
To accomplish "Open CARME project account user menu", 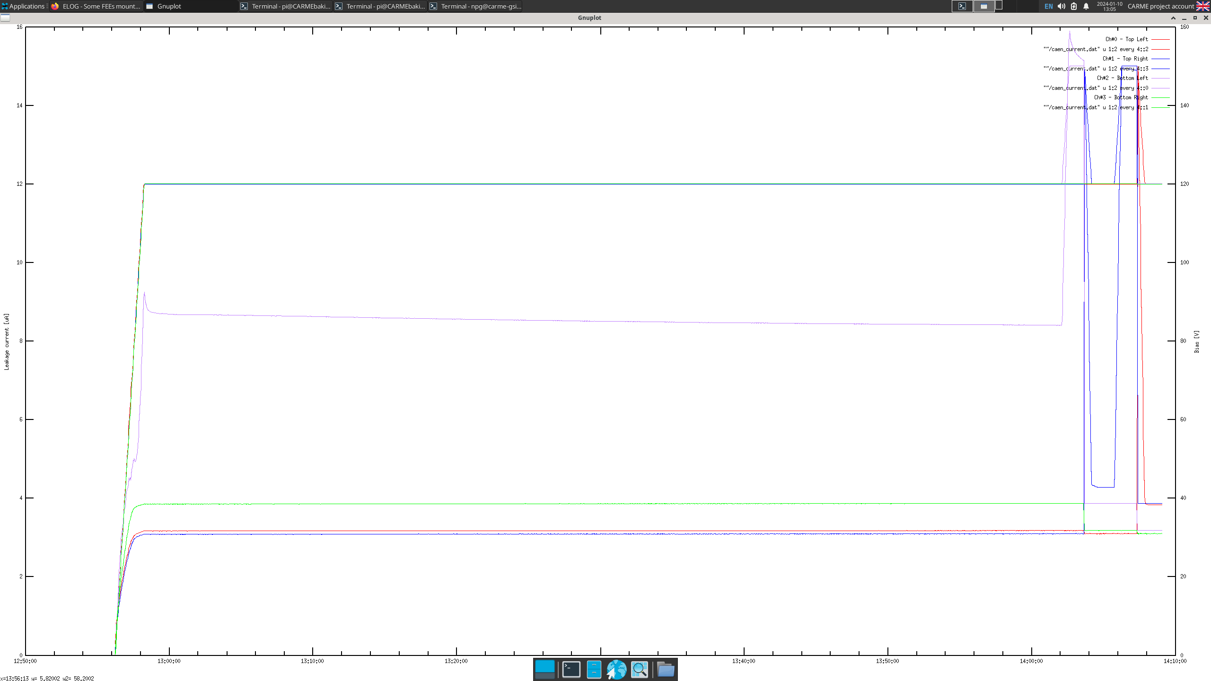I will point(1160,6).
